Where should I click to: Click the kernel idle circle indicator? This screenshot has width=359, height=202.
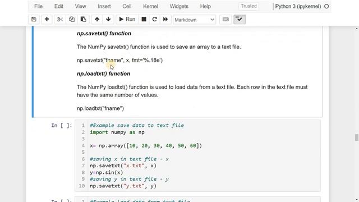click(x=326, y=6)
